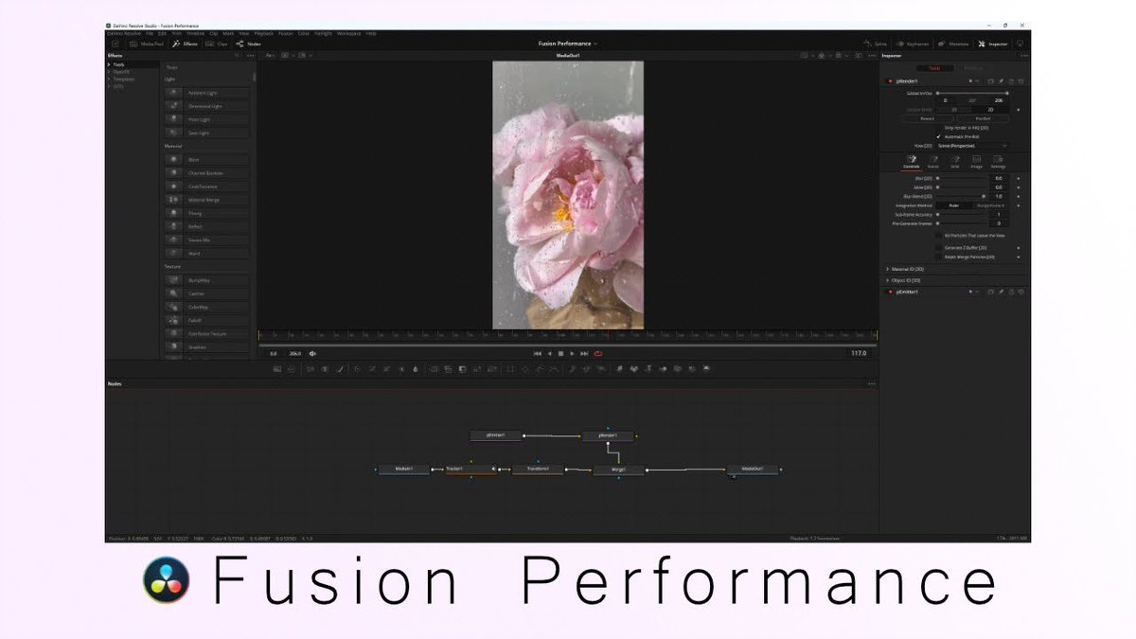Click the play reverse button
The height and width of the screenshot is (639, 1136).
tap(550, 353)
